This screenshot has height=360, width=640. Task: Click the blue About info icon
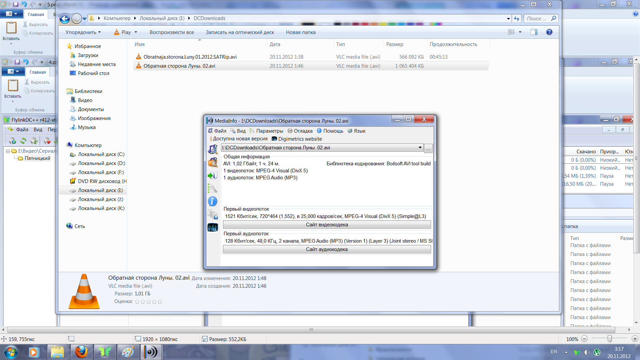click(212, 201)
